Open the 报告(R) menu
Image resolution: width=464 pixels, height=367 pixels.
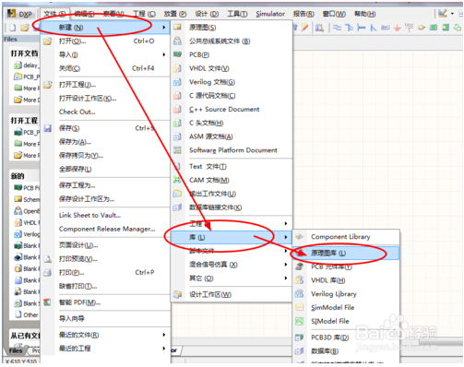(303, 14)
